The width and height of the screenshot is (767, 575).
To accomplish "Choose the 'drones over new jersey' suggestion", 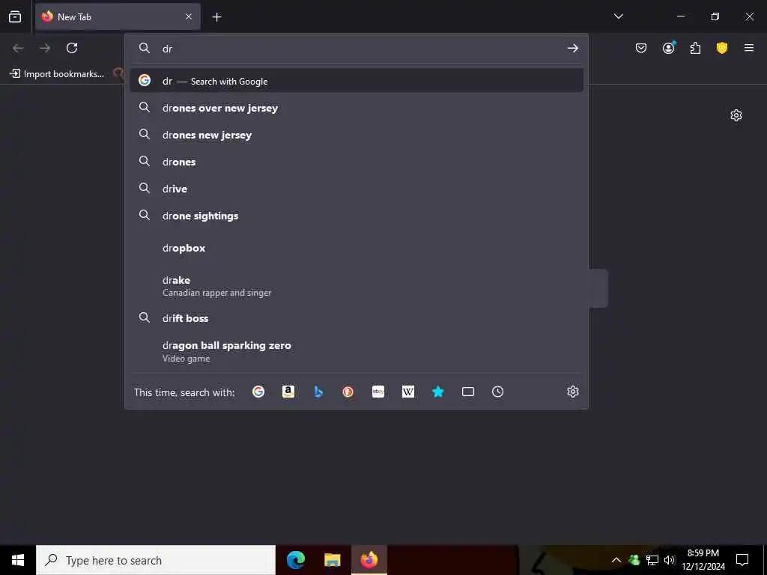I will click(x=357, y=108).
